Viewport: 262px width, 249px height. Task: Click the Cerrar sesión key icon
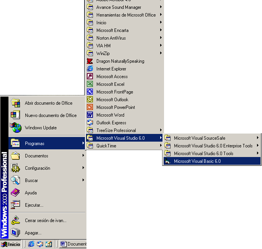[15, 220]
